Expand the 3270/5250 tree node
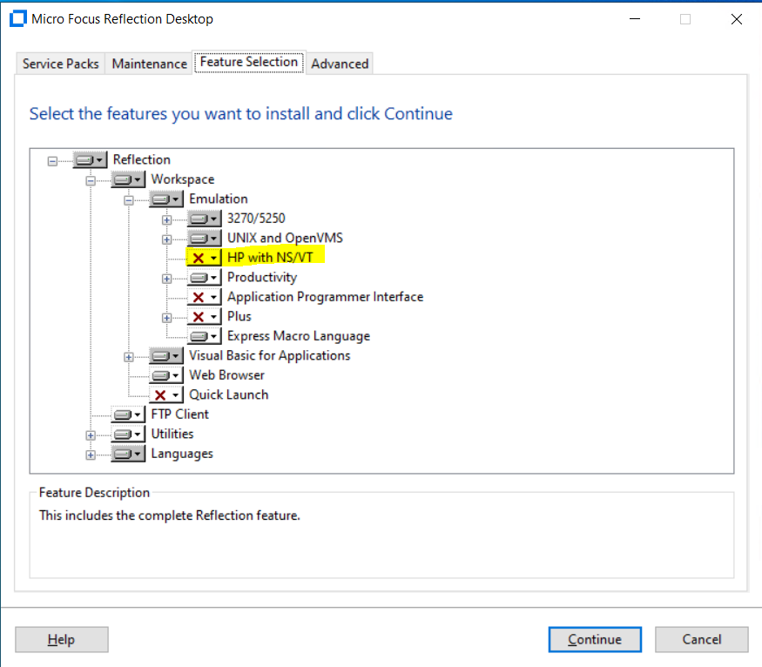 tap(167, 219)
